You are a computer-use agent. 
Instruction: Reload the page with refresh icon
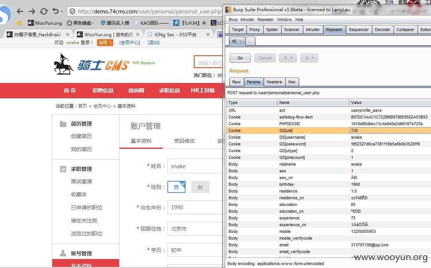click(44, 11)
